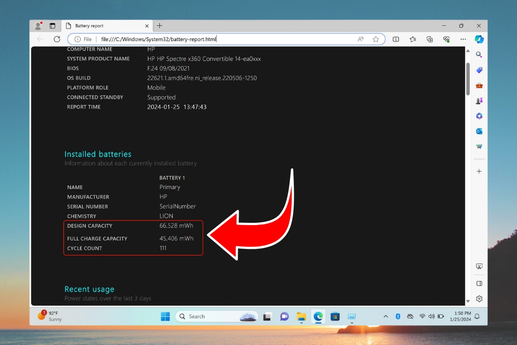Open Copilot in Edge sidebar
Image resolution: width=517 pixels, height=345 pixels.
pos(479,39)
